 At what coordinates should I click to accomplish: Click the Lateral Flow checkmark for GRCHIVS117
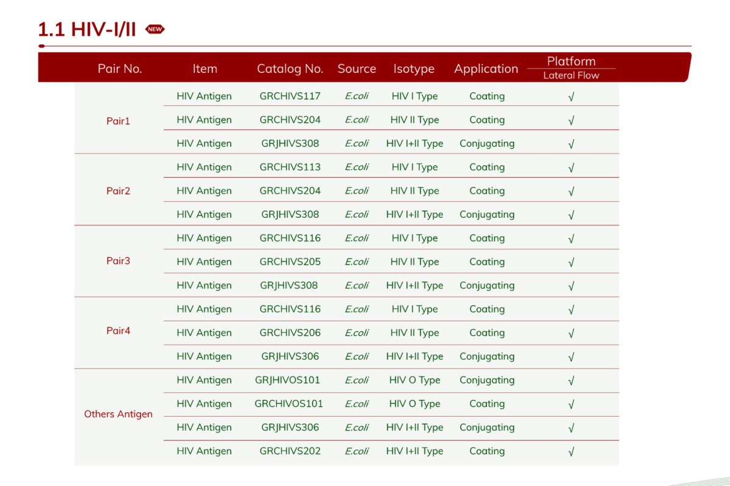coord(571,96)
